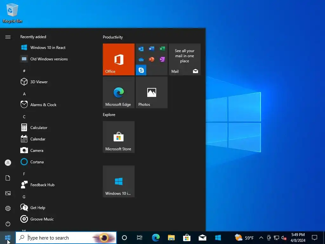Open OneDrive icon in Office group tile
Screen dimensions: 325x244
pyautogui.click(x=141, y=59)
